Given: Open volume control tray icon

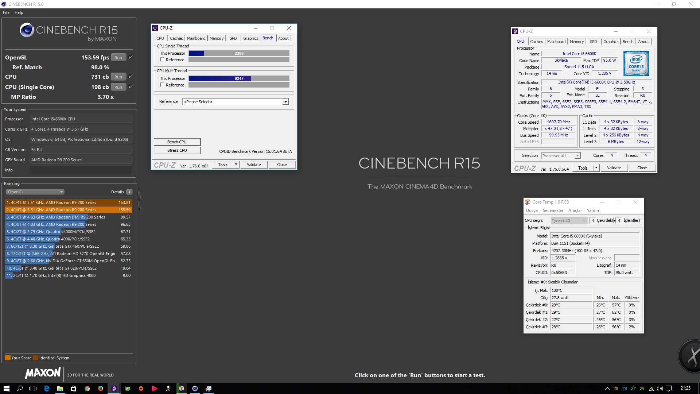Looking at the screenshot, I should (x=660, y=389).
